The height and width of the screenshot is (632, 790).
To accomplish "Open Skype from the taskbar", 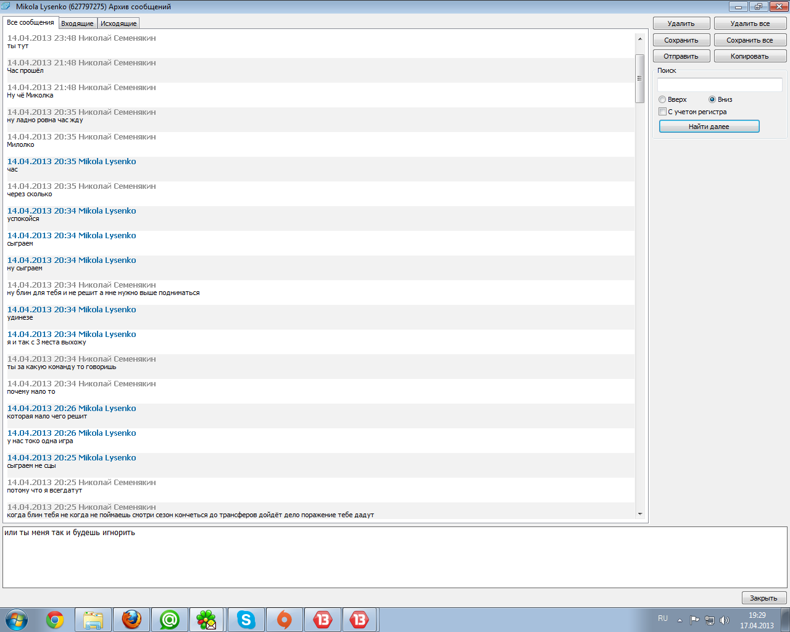I will click(x=246, y=620).
